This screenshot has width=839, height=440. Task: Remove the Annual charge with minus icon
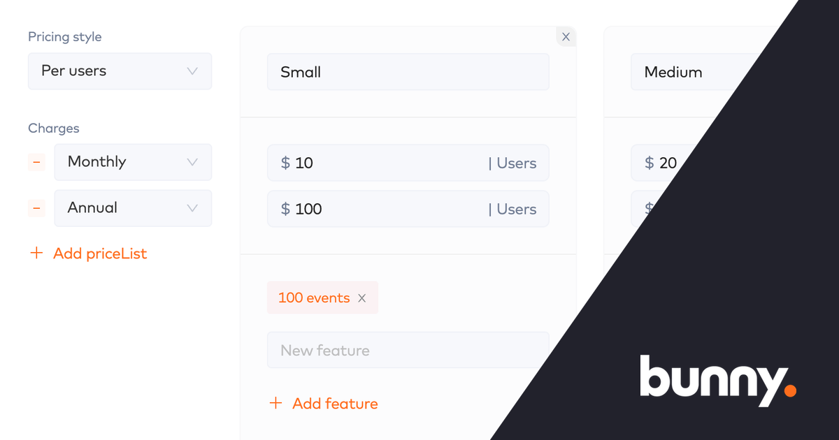pyautogui.click(x=36, y=208)
